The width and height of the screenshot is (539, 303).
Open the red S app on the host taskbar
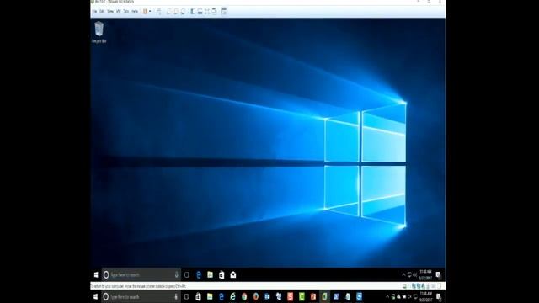(290, 297)
